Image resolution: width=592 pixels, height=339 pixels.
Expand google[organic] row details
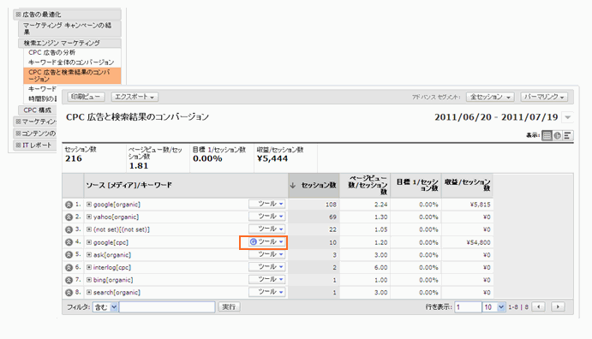click(x=89, y=205)
